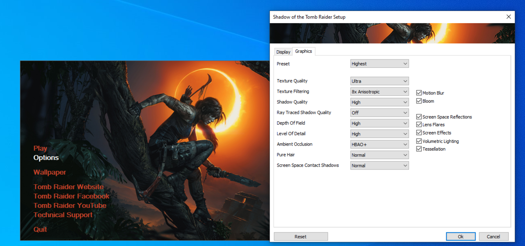
Task: Close the Tomb Raider Setup dialog
Action: point(508,17)
